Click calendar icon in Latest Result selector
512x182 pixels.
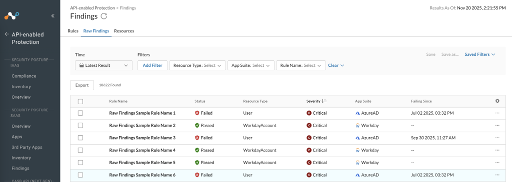click(81, 65)
